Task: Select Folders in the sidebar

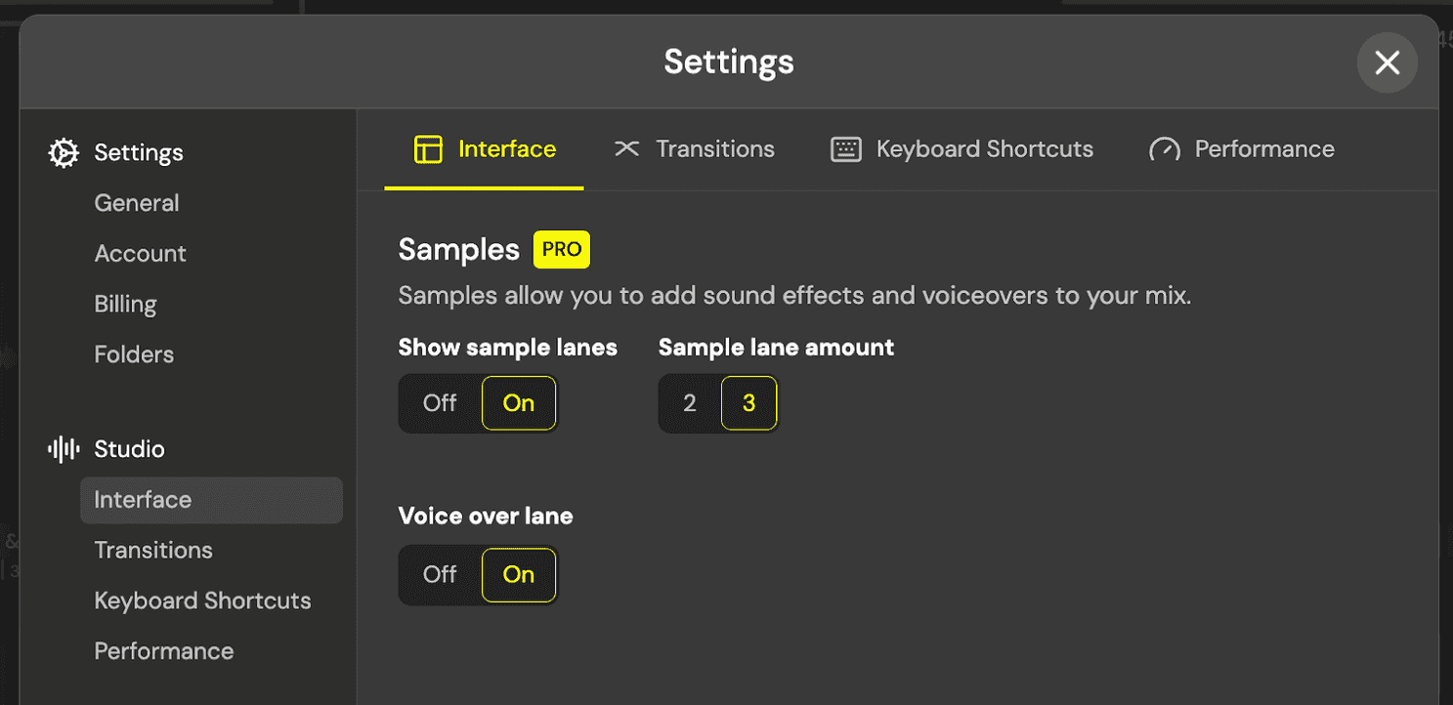Action: tap(134, 354)
